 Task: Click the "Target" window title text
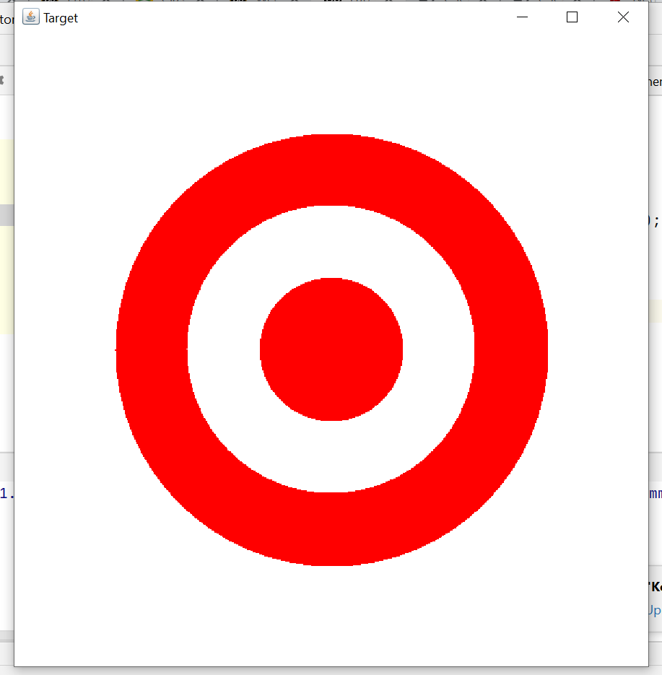click(x=61, y=18)
